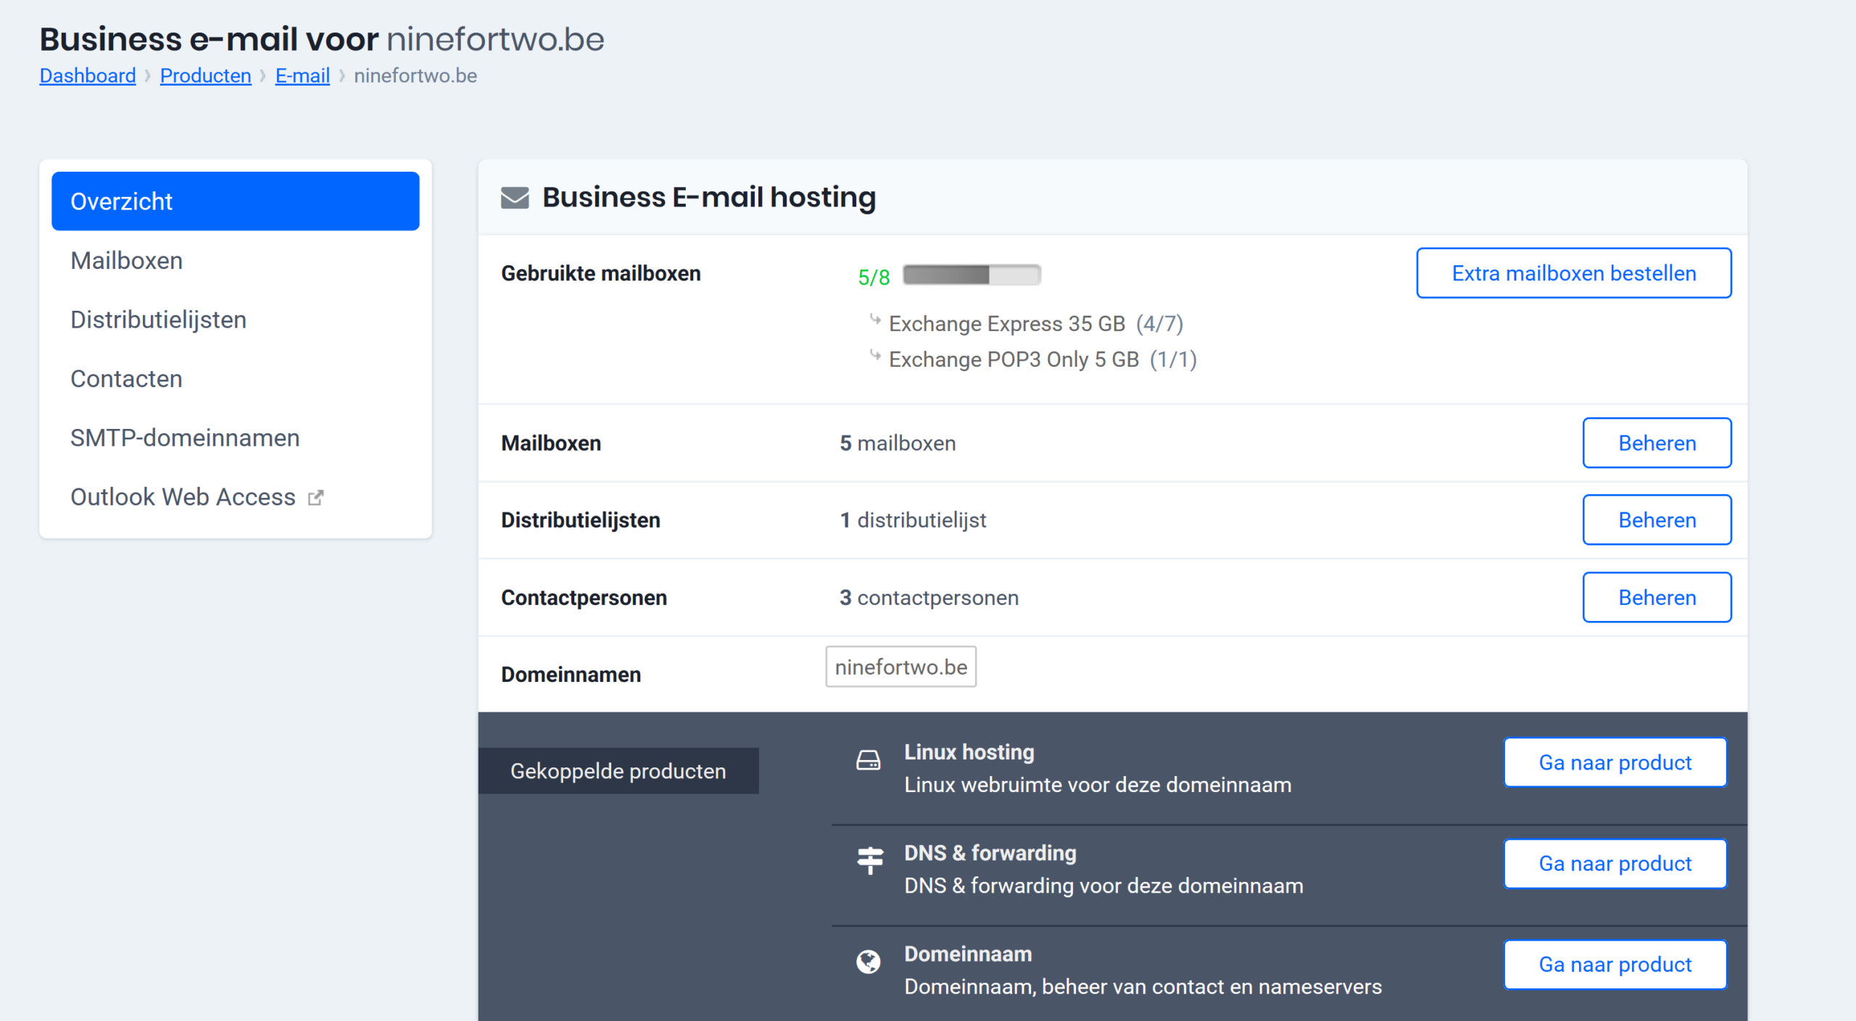Click Beheren for Distributielijsten row

coord(1657,520)
